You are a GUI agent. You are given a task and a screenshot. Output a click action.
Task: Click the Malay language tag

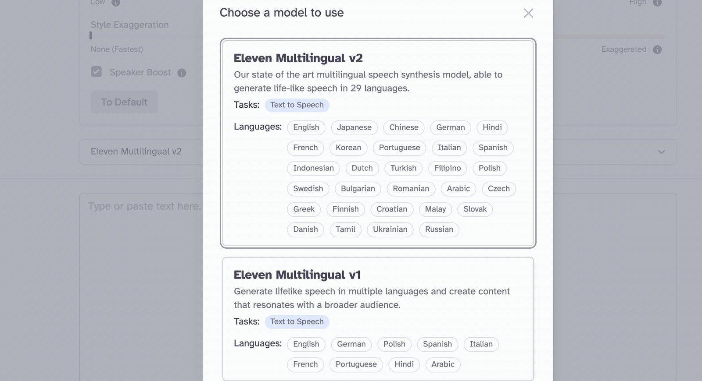click(x=435, y=209)
